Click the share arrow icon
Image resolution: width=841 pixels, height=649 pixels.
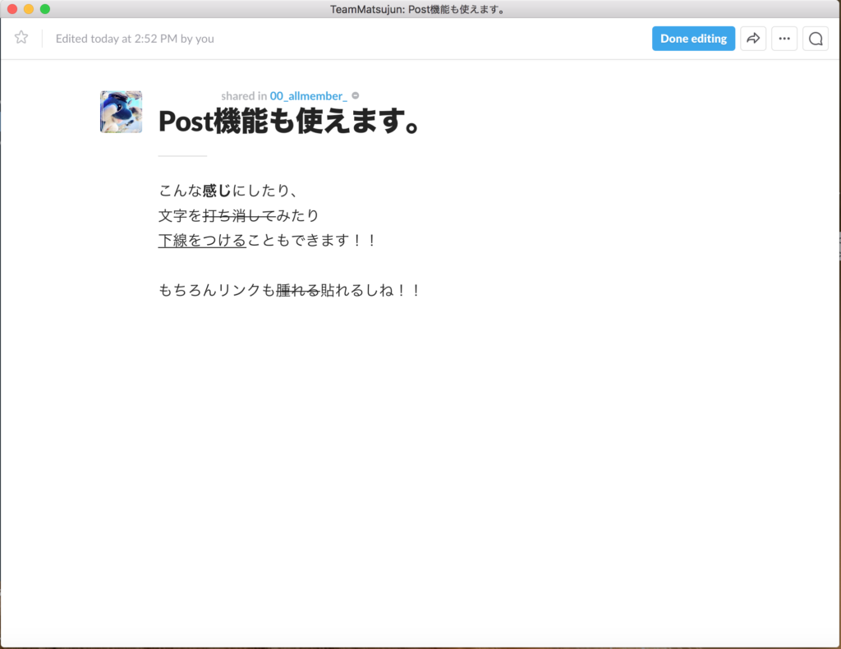point(753,39)
